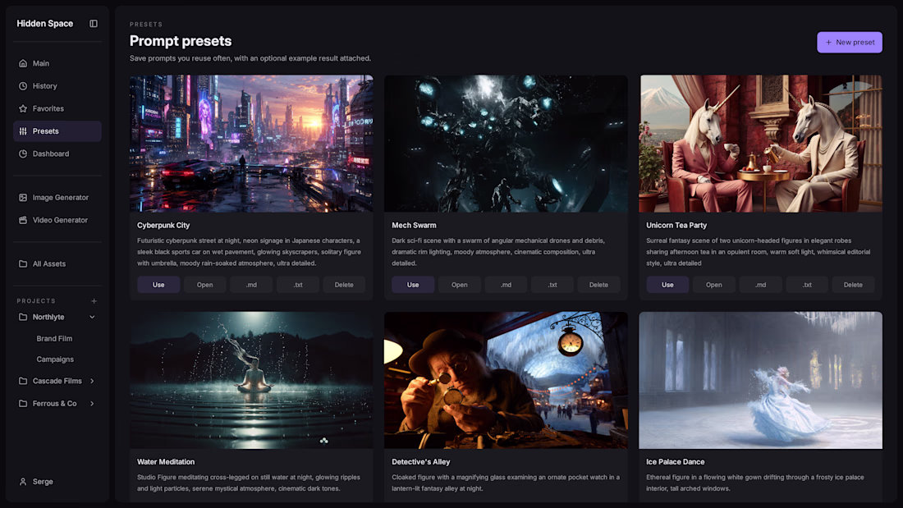Export Mech Swarm as .md
903x508 pixels.
point(506,285)
